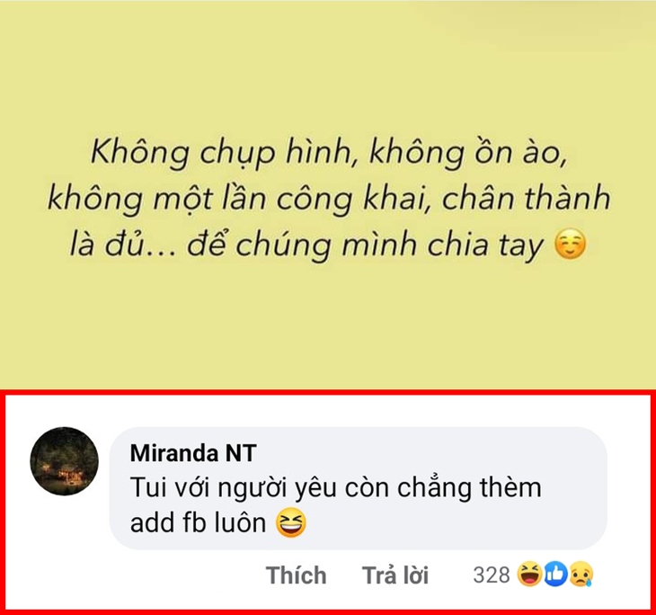Click the crying sad reaction icon

(x=581, y=574)
